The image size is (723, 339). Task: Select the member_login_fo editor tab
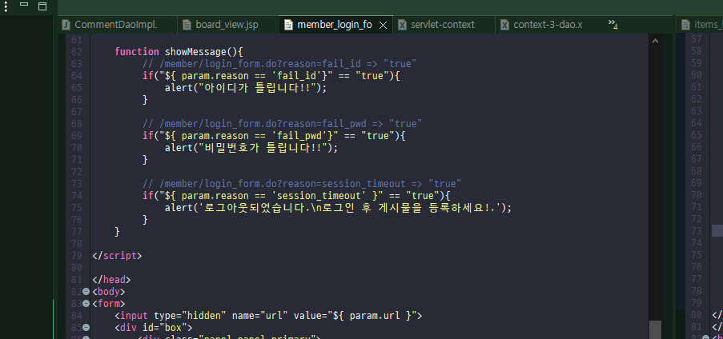[335, 25]
